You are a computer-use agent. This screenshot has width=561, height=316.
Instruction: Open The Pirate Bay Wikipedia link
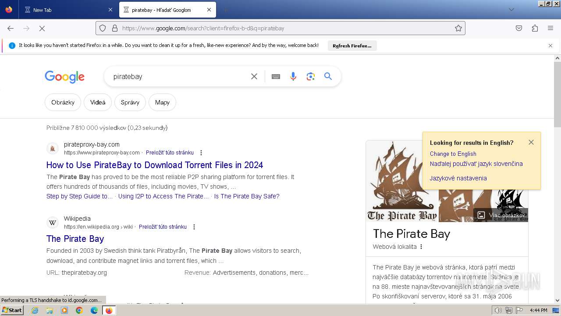click(75, 239)
